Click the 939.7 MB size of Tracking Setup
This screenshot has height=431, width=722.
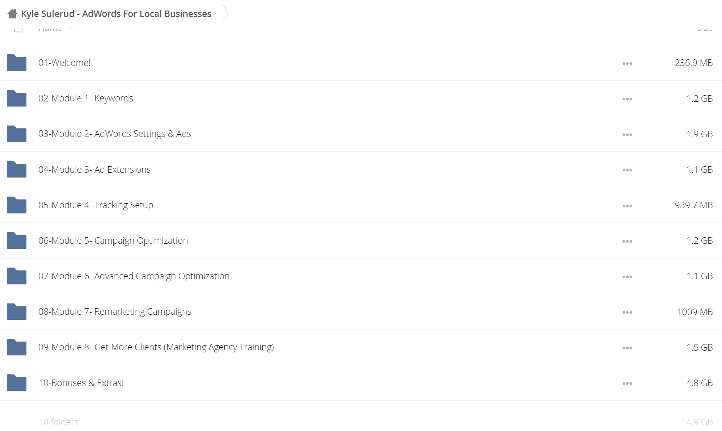pyautogui.click(x=694, y=205)
